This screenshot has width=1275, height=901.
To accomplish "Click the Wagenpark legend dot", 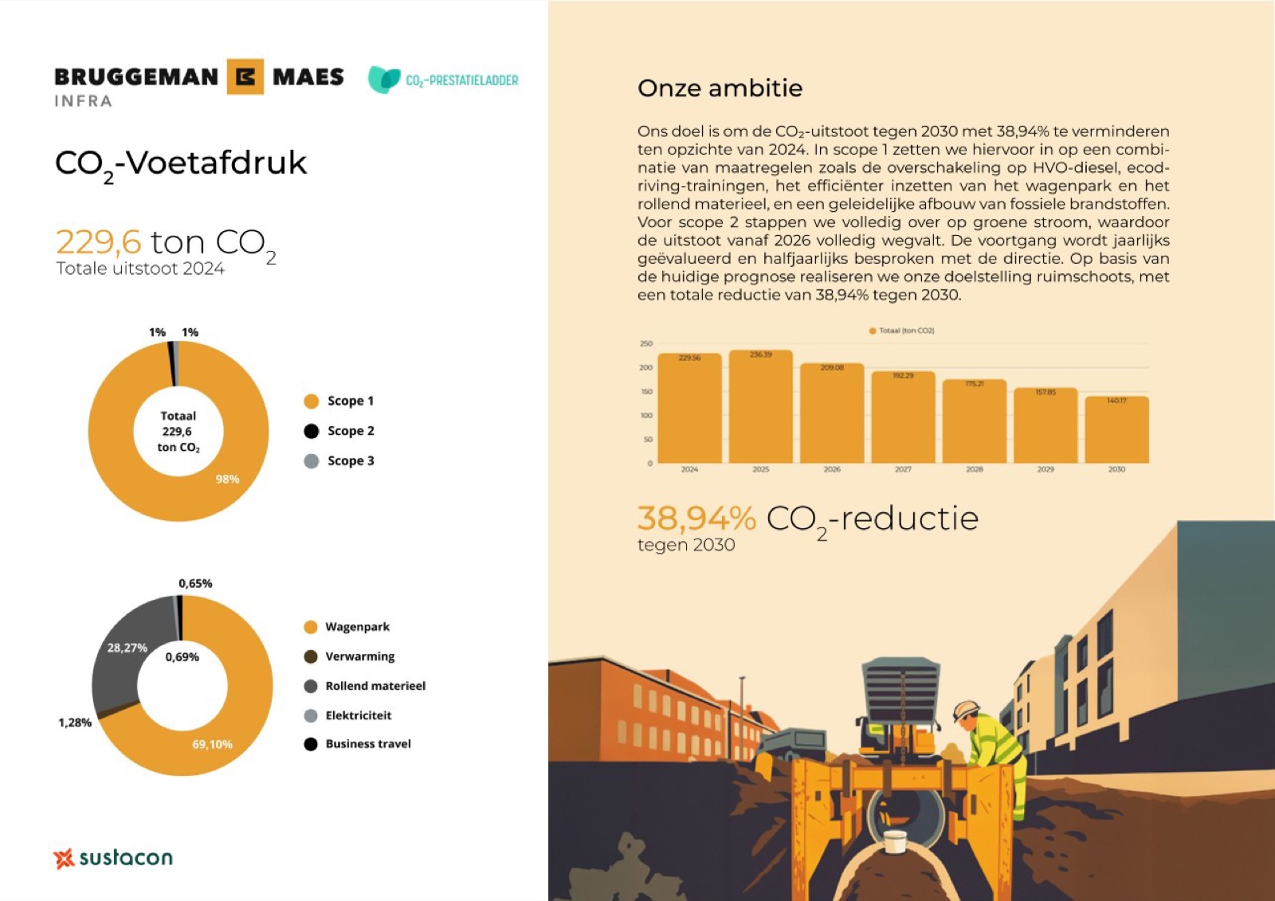I will [311, 627].
